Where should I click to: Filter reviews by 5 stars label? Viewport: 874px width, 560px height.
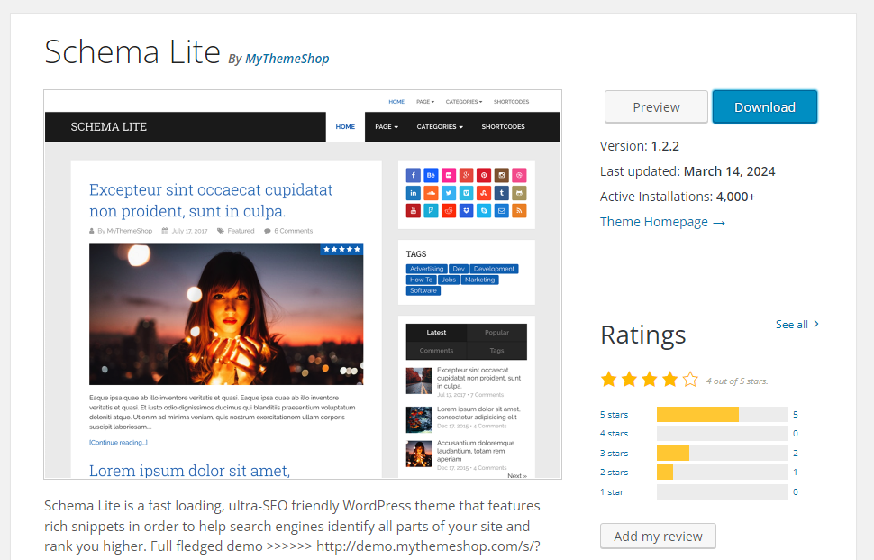614,415
